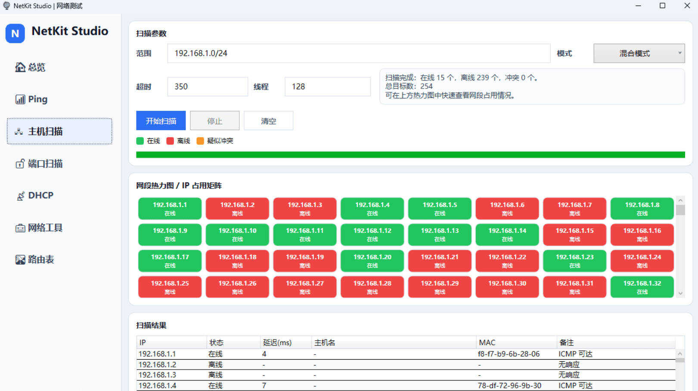Click the green scan progress bar

(x=409, y=154)
